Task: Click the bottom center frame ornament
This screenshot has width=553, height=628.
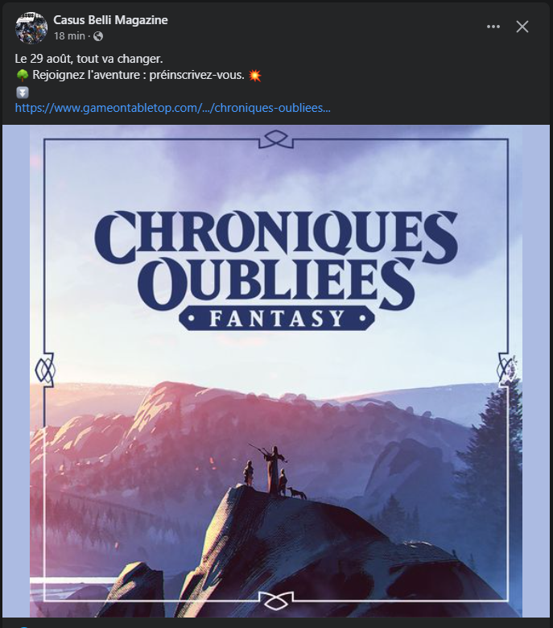Action: pos(276,601)
